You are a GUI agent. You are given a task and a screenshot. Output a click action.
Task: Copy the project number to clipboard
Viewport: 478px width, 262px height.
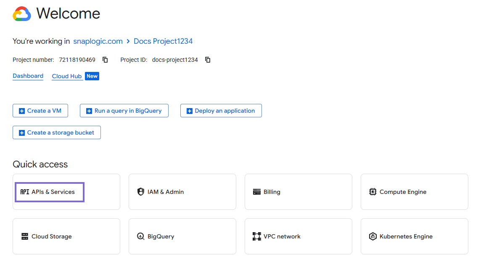(x=105, y=60)
